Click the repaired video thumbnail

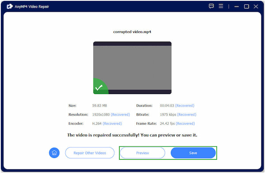point(132,68)
